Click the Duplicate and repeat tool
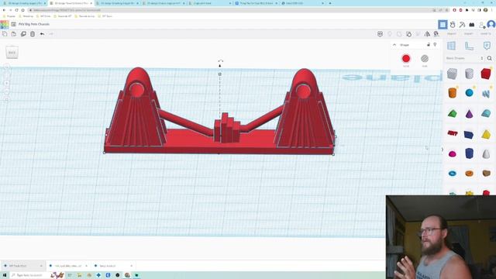 [23, 34]
